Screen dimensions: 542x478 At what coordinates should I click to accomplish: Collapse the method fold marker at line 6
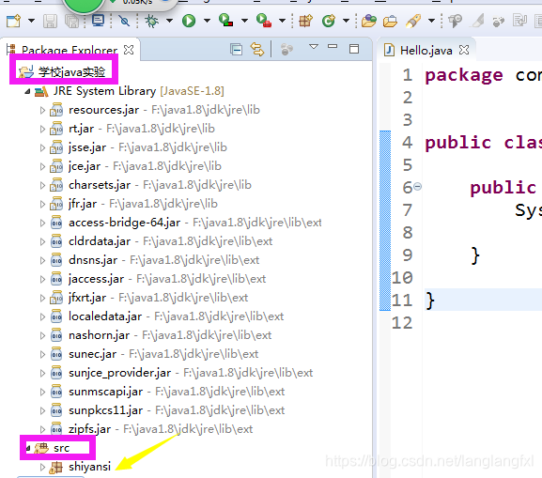[x=418, y=187]
